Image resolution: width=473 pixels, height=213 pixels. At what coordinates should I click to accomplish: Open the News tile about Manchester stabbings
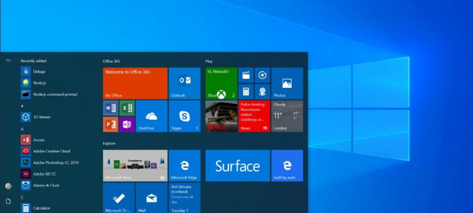pos(254,116)
